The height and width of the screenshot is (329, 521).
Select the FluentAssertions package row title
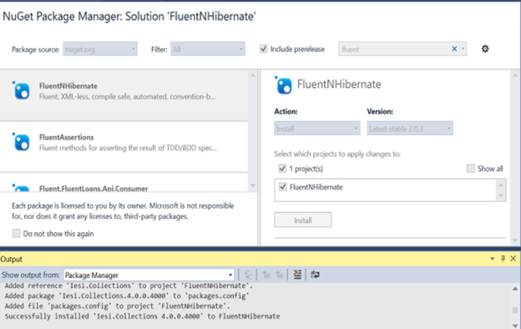67,137
